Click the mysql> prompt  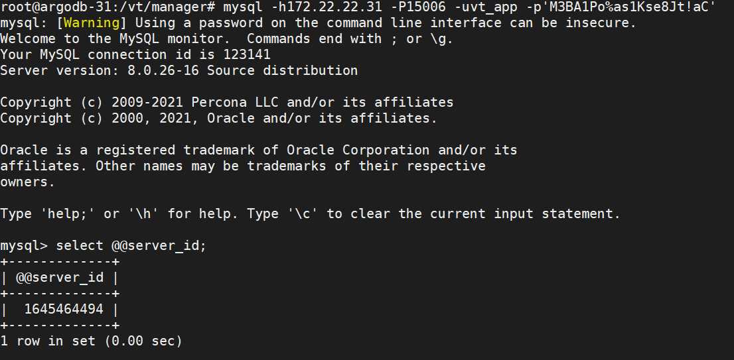click(24, 245)
